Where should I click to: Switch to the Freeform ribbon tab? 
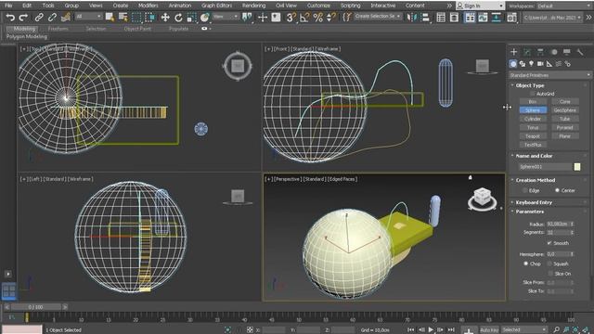(58, 29)
